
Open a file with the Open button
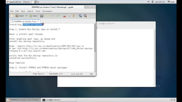click(20, 16)
